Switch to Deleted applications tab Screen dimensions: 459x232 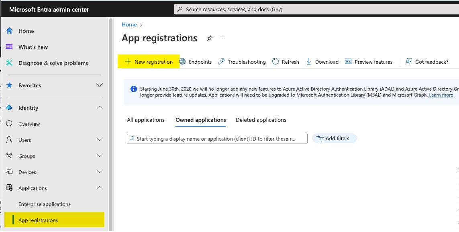pos(261,120)
